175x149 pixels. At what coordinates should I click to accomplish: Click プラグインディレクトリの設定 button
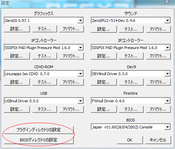tap(39, 130)
